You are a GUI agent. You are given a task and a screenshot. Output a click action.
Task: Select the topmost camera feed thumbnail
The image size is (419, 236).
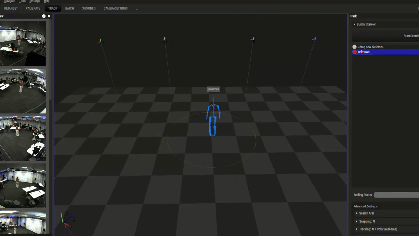click(23, 44)
